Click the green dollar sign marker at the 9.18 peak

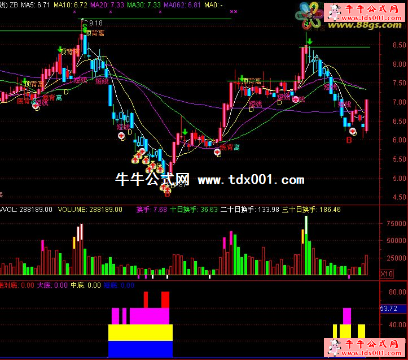tap(85, 27)
